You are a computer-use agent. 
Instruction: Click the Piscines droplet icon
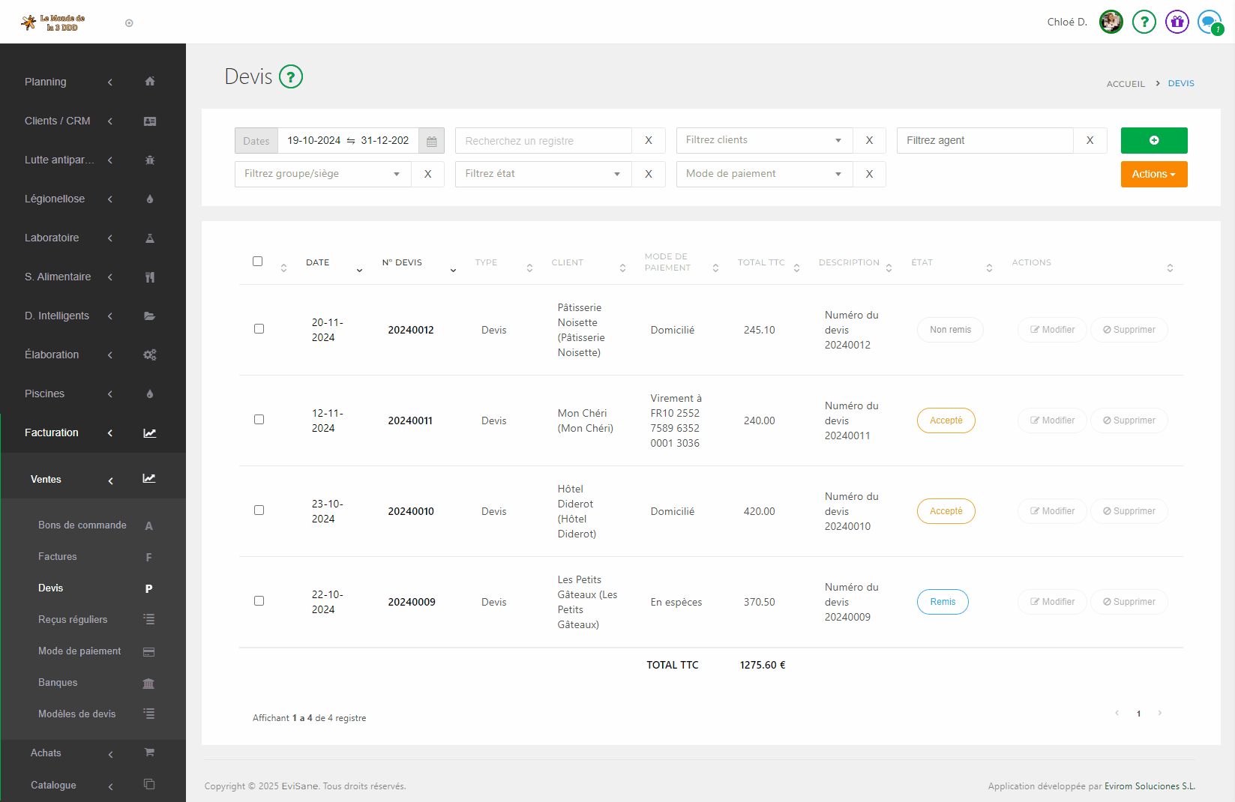point(150,394)
